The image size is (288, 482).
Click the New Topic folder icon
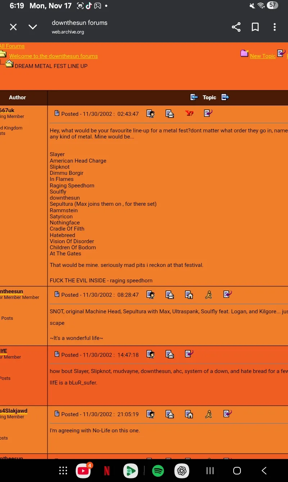[244, 54]
